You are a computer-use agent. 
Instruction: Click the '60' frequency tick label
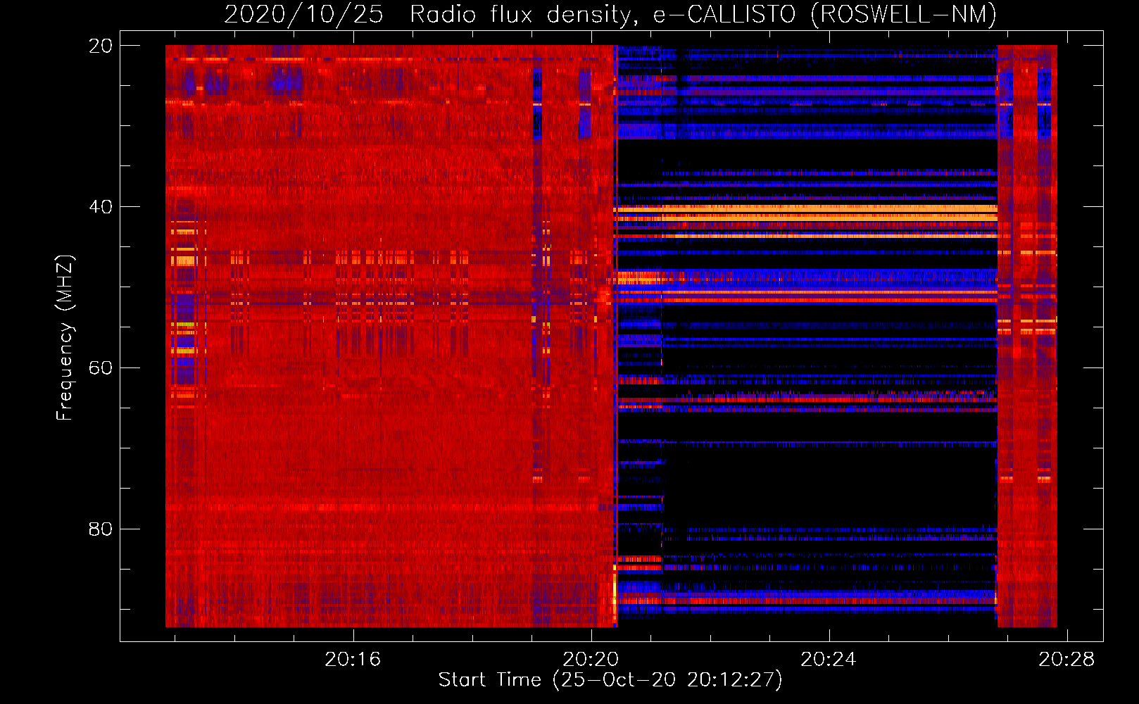(x=100, y=368)
